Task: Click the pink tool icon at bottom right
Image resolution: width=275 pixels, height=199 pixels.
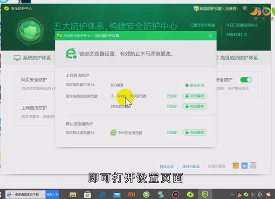Action: coord(253,165)
